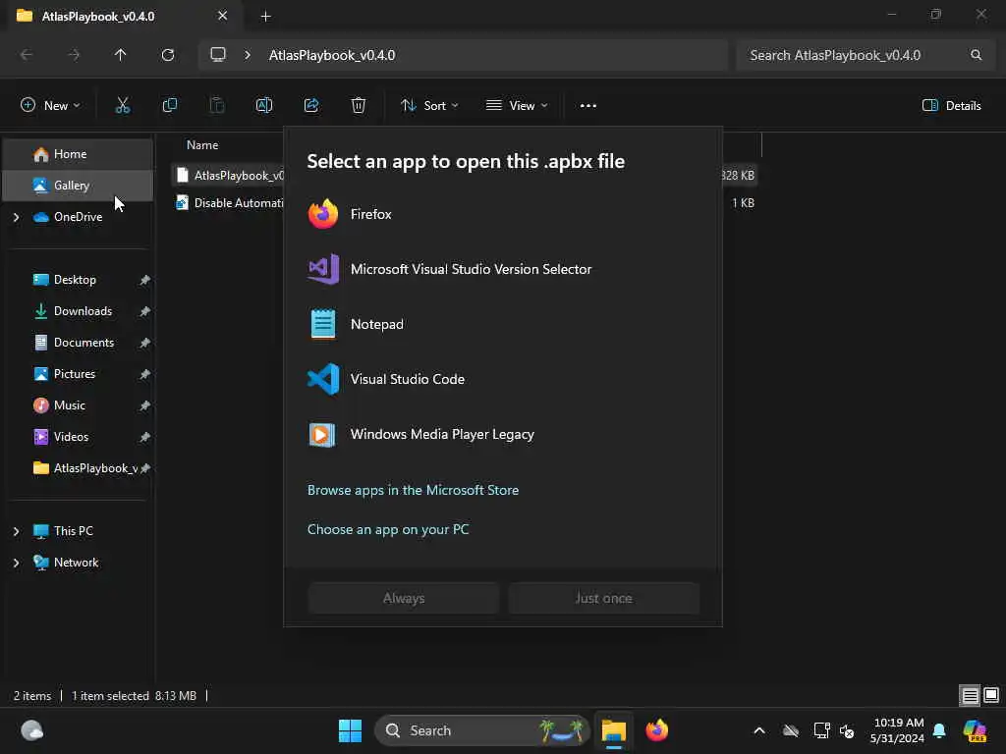
Task: Open Desktop quick access folder
Action: (79, 280)
